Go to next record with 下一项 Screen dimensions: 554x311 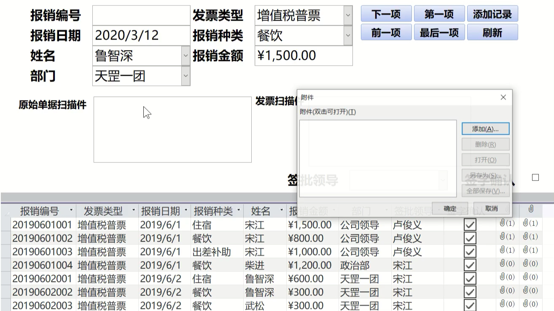click(386, 14)
